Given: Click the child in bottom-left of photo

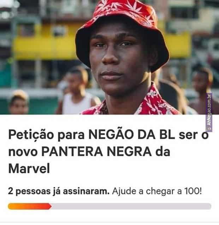Looking at the screenshot, I should 19,102.
